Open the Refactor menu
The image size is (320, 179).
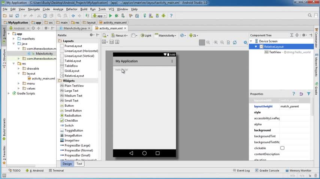(72, 9)
